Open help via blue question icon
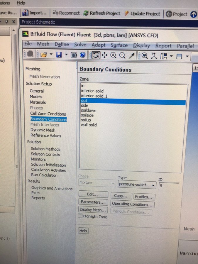198x264 pixels. [x=83, y=55]
